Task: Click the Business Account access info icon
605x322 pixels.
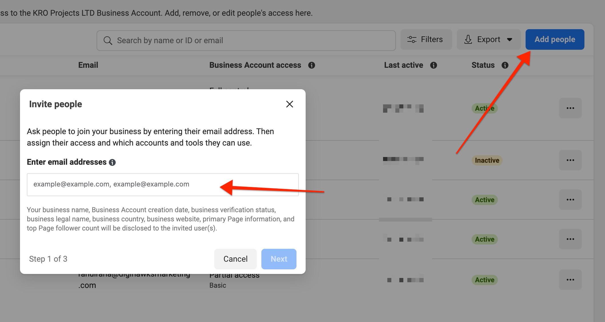Action: point(312,65)
